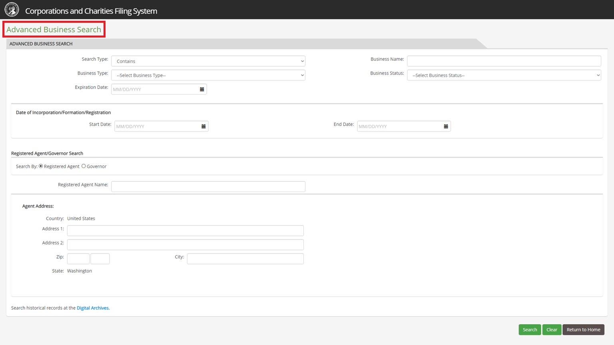
Task: Click the state seal logo in header
Action: (x=12, y=10)
